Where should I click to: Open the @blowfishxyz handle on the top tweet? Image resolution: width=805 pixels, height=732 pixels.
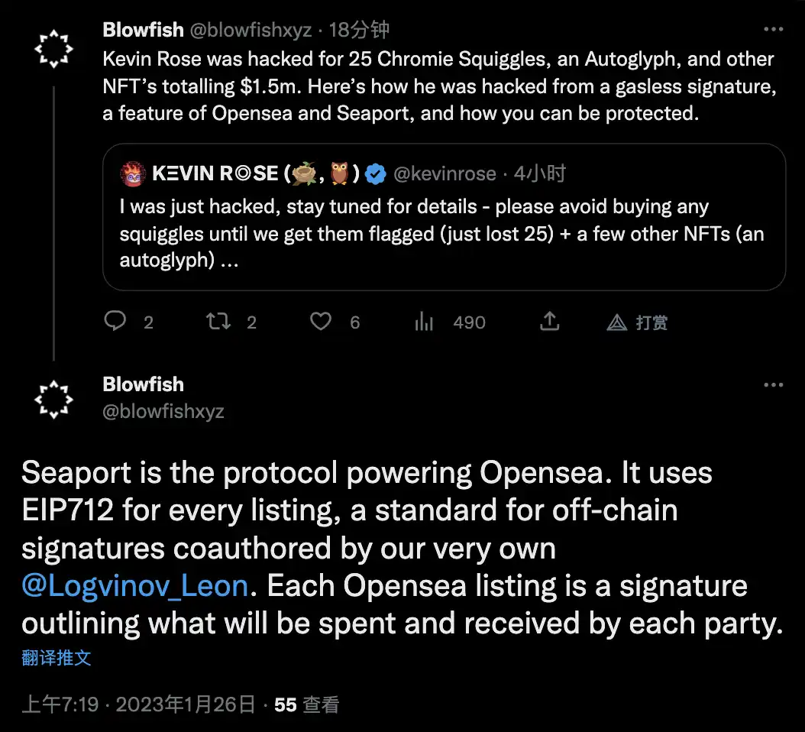pos(251,30)
